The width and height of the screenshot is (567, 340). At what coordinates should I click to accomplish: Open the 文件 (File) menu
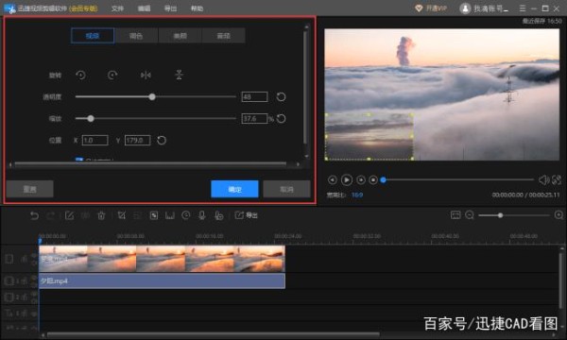point(117,8)
